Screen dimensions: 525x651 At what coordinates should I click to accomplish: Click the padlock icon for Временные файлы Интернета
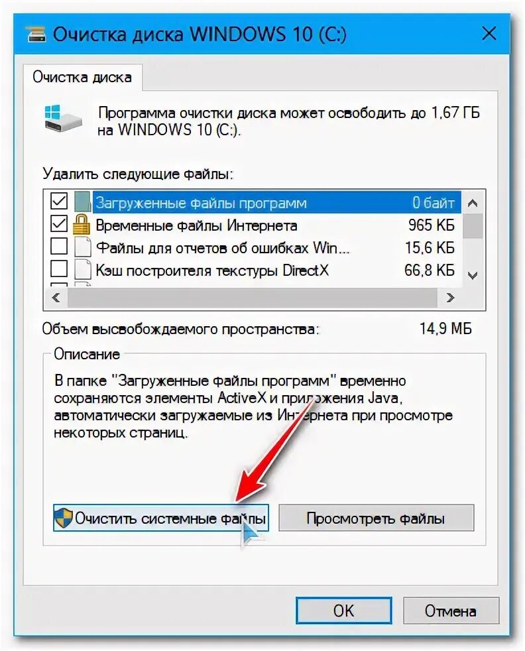pyautogui.click(x=82, y=225)
